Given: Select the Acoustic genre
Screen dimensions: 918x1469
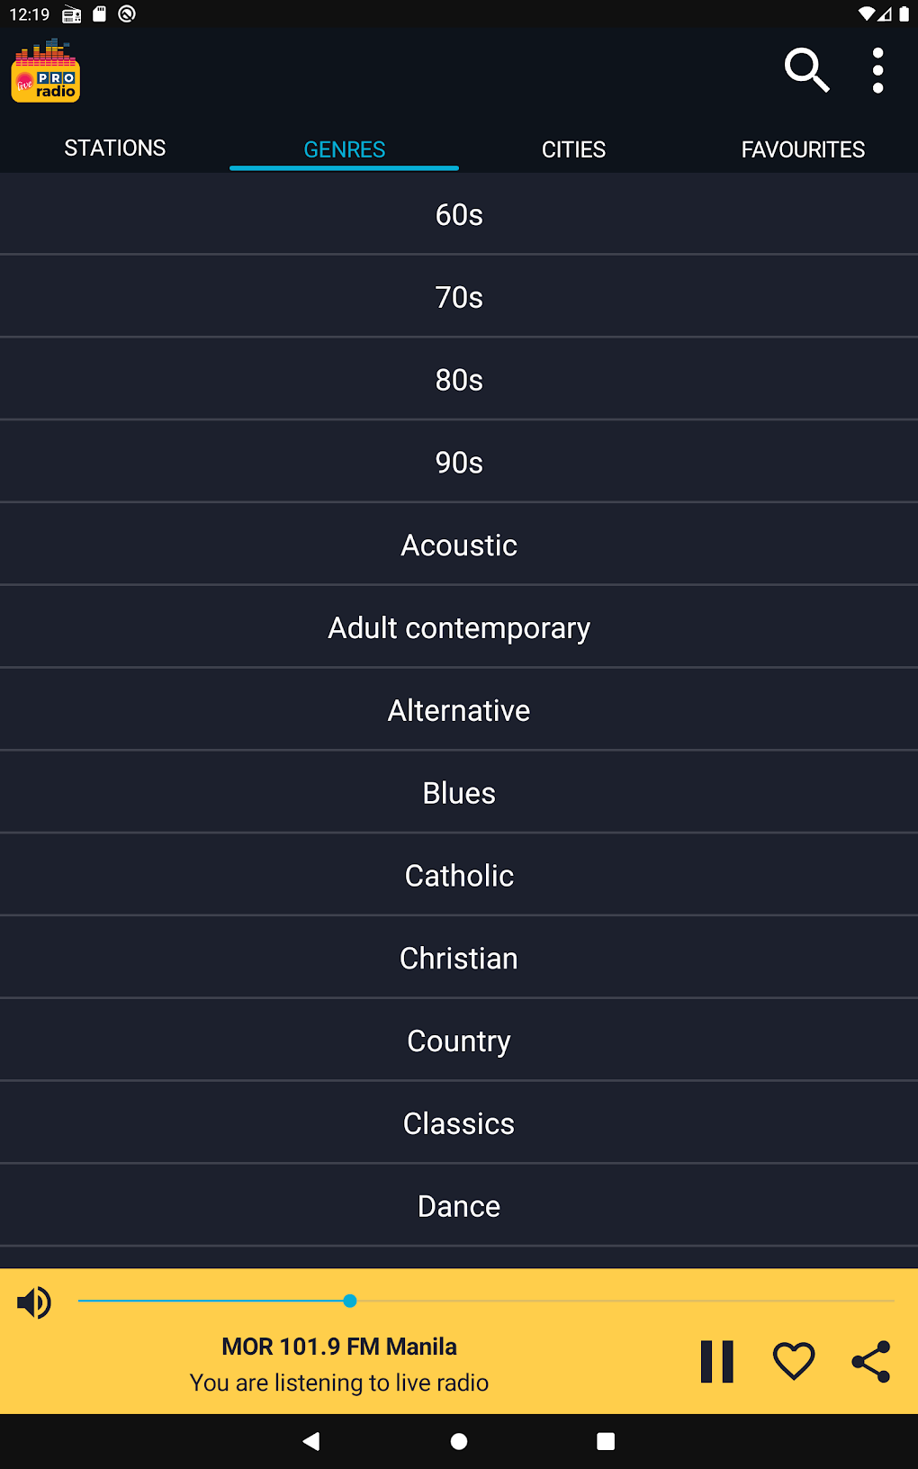Looking at the screenshot, I should tap(459, 545).
